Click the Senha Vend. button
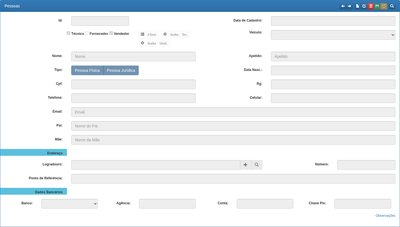The image size is (400, 227). (154, 43)
